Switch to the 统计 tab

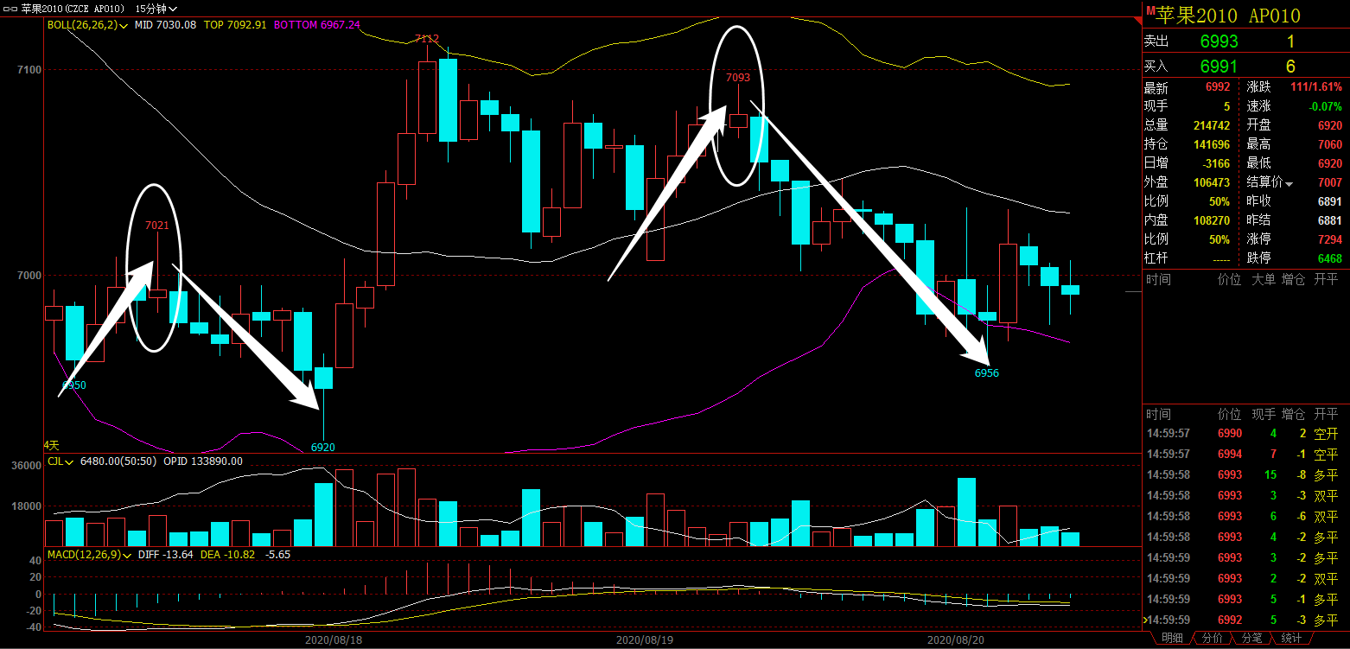tap(1291, 639)
